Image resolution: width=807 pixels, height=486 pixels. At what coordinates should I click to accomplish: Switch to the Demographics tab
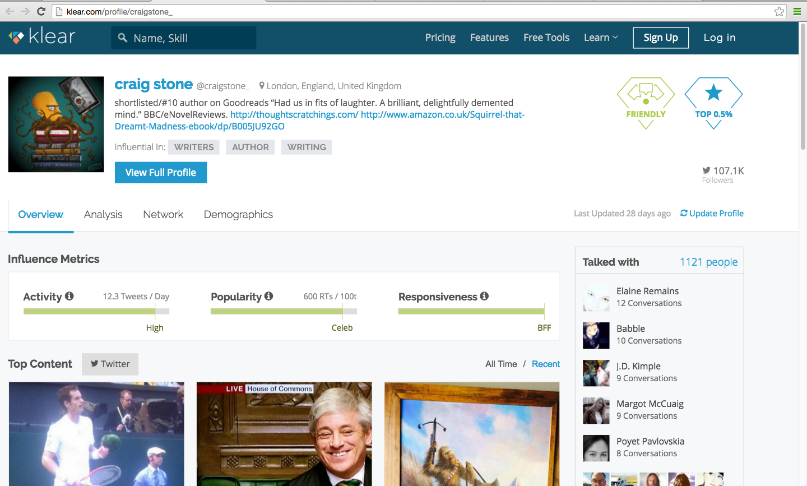[x=238, y=215]
